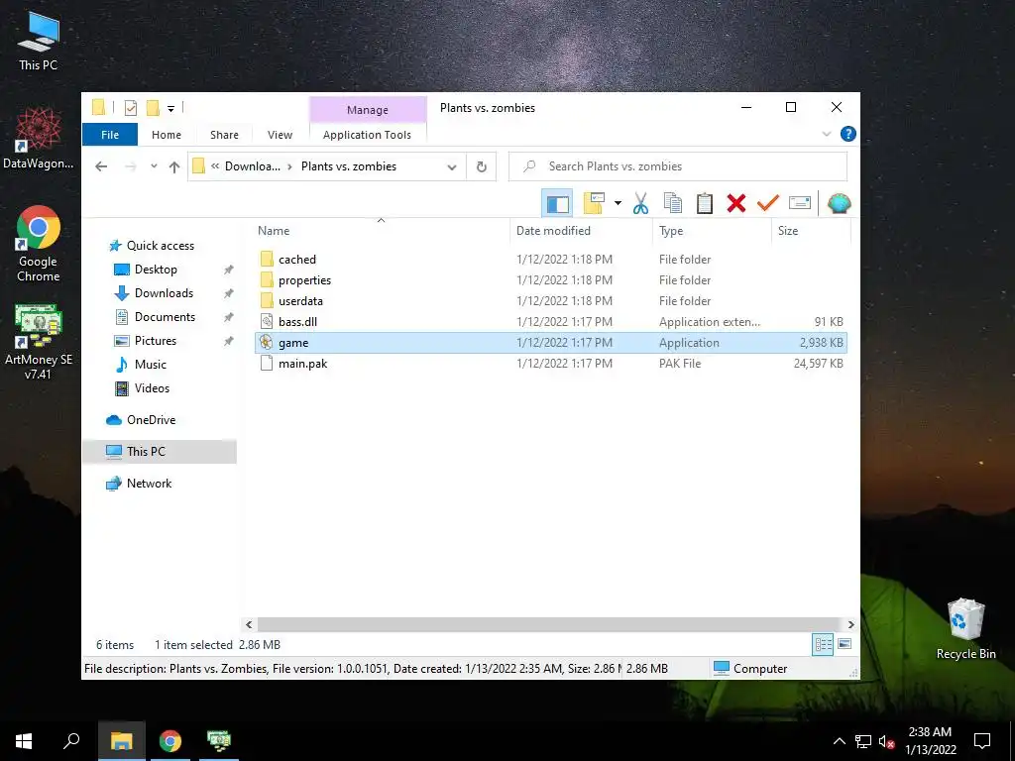This screenshot has height=761, width=1015.
Task: Toggle the navigation pane toolbar button
Action: [x=557, y=204]
